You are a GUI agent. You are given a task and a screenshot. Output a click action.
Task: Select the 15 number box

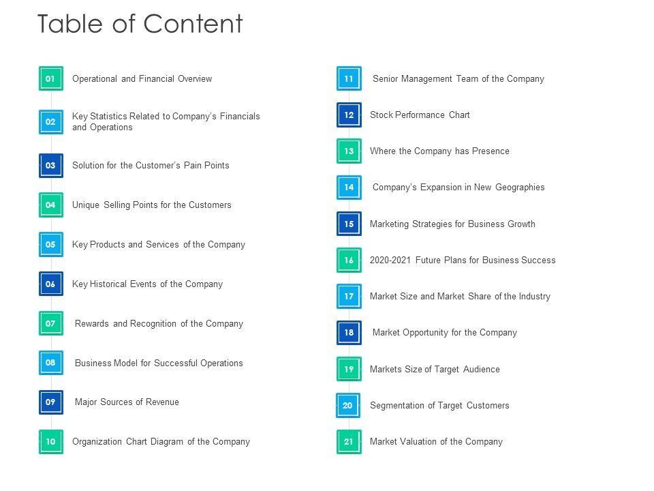349,224
